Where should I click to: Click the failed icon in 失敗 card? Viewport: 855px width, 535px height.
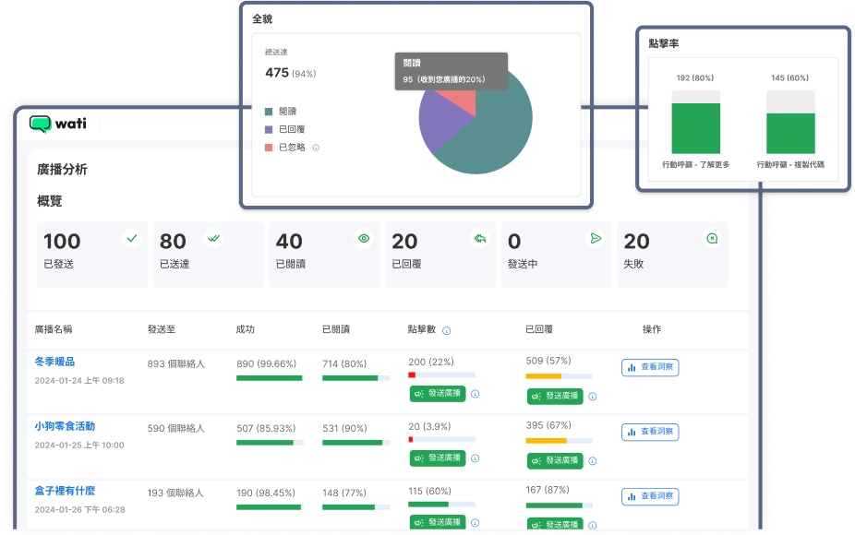712,238
